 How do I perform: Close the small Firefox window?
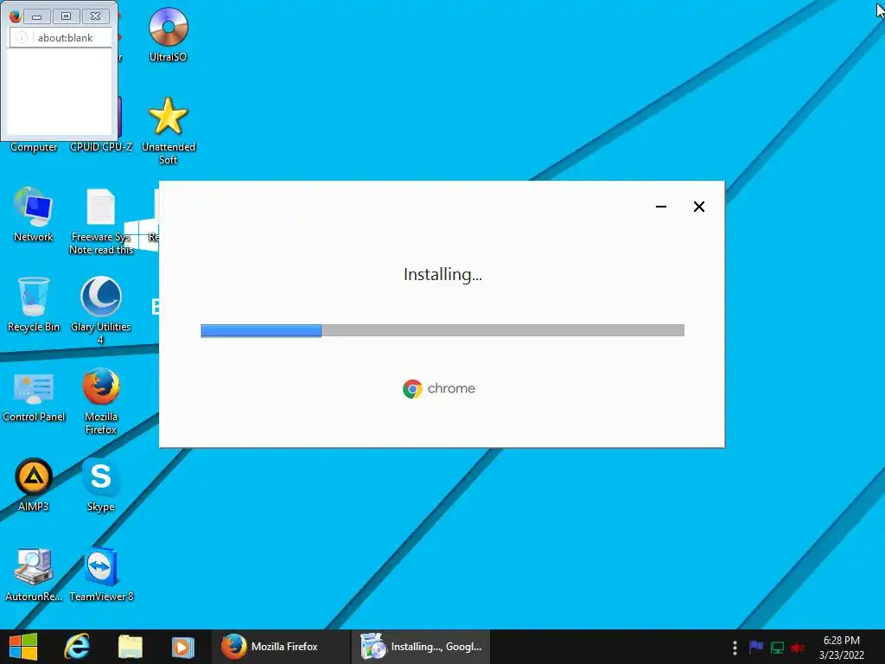(x=95, y=16)
